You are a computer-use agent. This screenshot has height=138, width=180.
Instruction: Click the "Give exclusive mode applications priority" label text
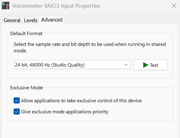point(65,112)
